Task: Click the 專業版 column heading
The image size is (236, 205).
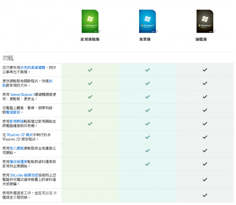Action: coord(145,39)
